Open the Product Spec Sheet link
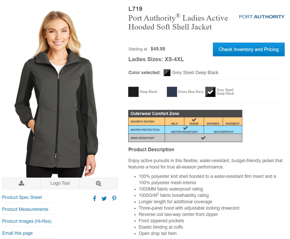 [x=22, y=197]
